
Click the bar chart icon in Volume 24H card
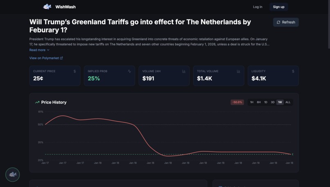[184, 71]
